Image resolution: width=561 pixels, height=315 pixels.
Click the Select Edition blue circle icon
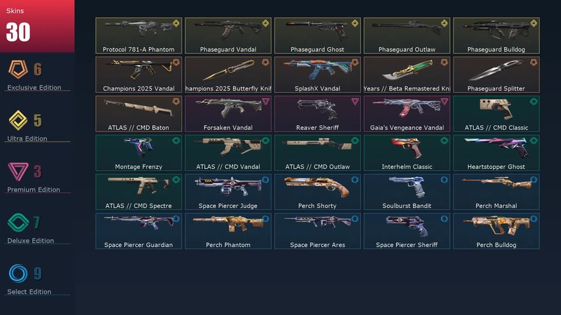[18, 273]
